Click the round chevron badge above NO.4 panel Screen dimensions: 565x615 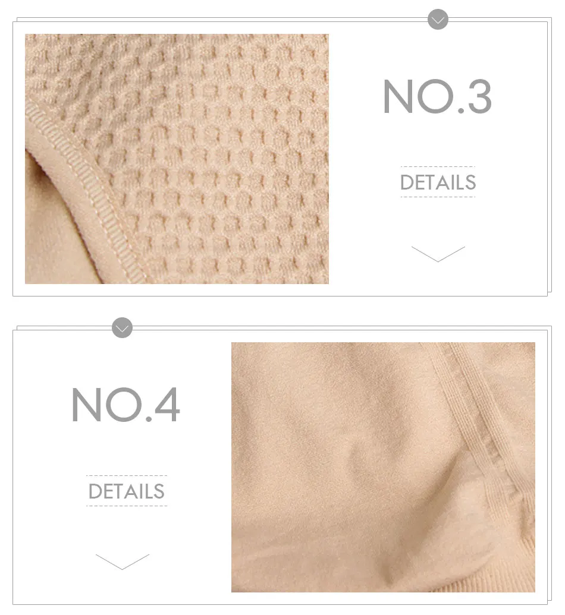[x=122, y=327]
